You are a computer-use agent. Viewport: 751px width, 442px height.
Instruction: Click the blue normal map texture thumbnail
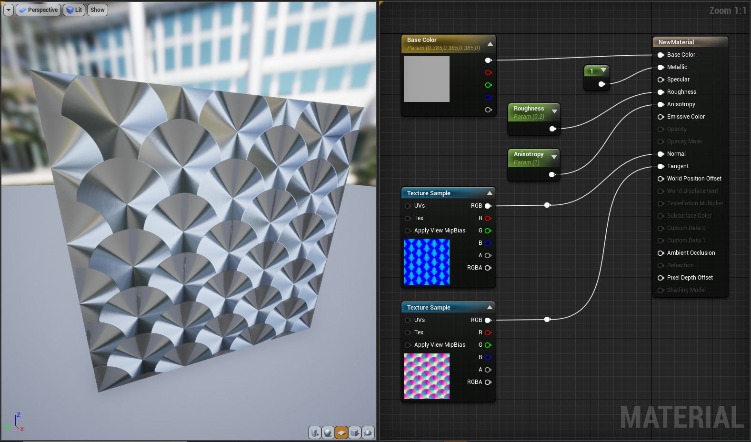pos(427,262)
